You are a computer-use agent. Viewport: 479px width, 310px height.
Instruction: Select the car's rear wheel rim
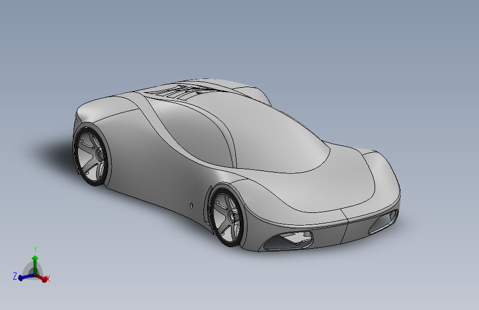91,157
